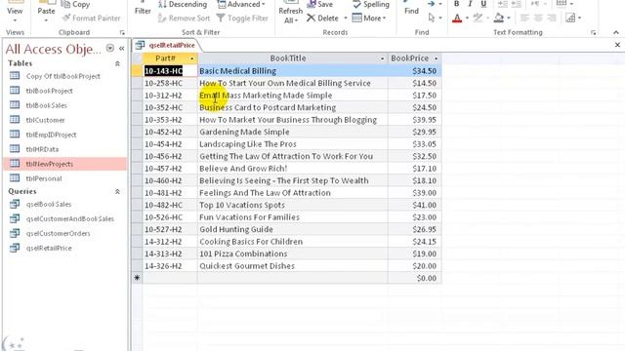Click the Copy icon in Clipboard group
625x351 pixels.
coord(65,4)
